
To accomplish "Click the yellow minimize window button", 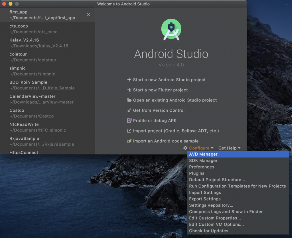I will point(11,4).
